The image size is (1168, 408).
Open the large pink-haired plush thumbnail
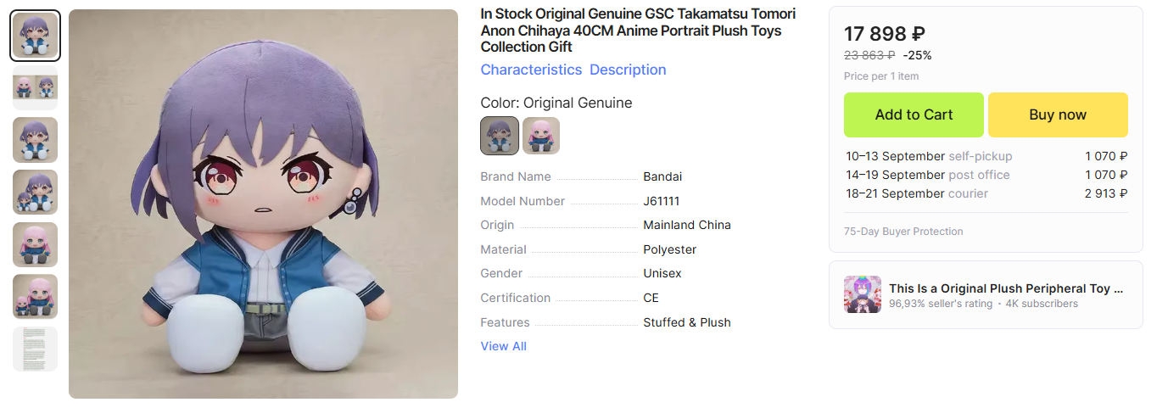pos(35,244)
